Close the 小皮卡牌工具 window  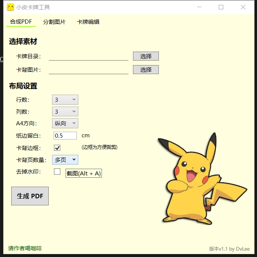coord(243,7)
